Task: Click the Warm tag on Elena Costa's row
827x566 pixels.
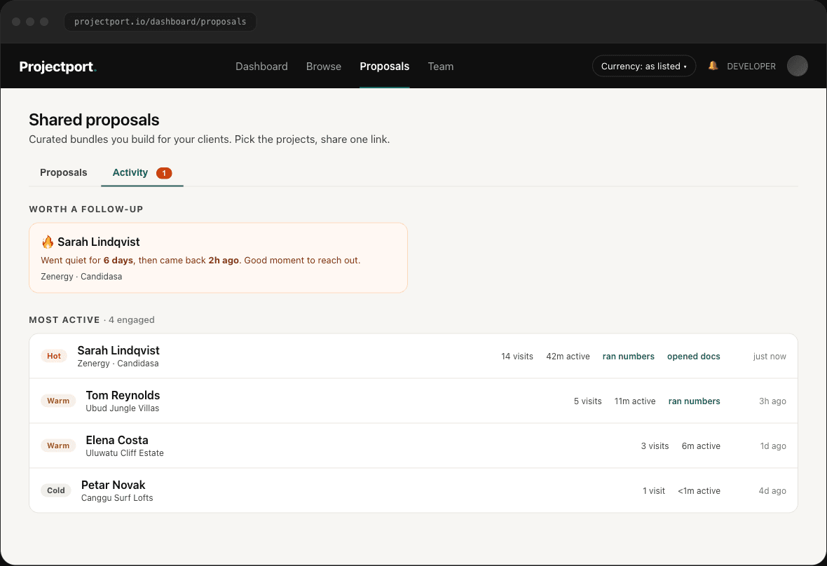Action: [58, 446]
